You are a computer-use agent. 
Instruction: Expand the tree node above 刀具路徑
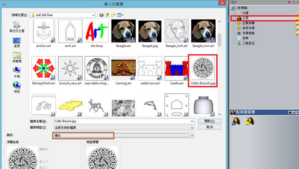233,38
